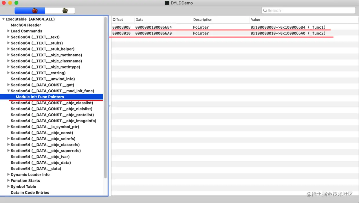Viewport: 359px width, 203px height.
Task: Sort by the Offset column header
Action: pos(123,20)
